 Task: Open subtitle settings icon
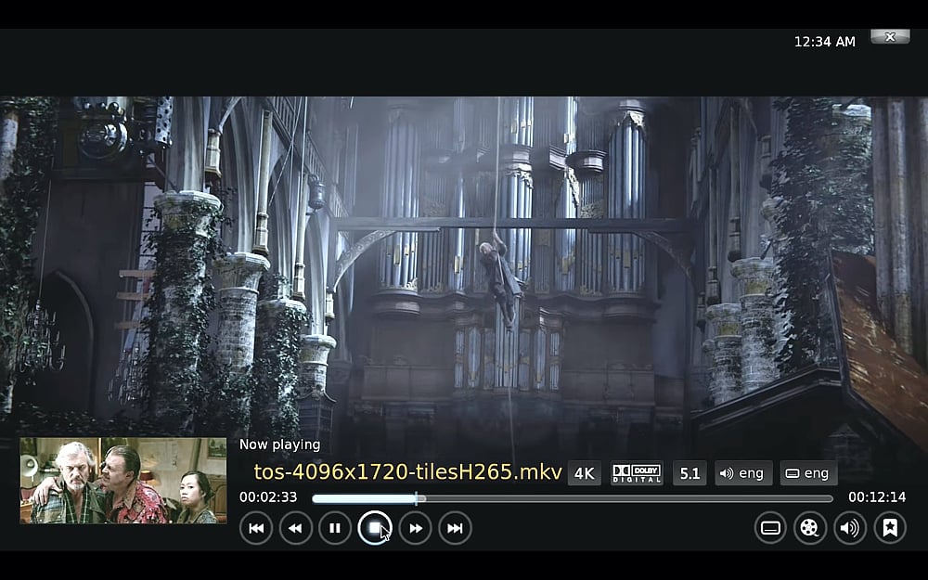click(770, 527)
